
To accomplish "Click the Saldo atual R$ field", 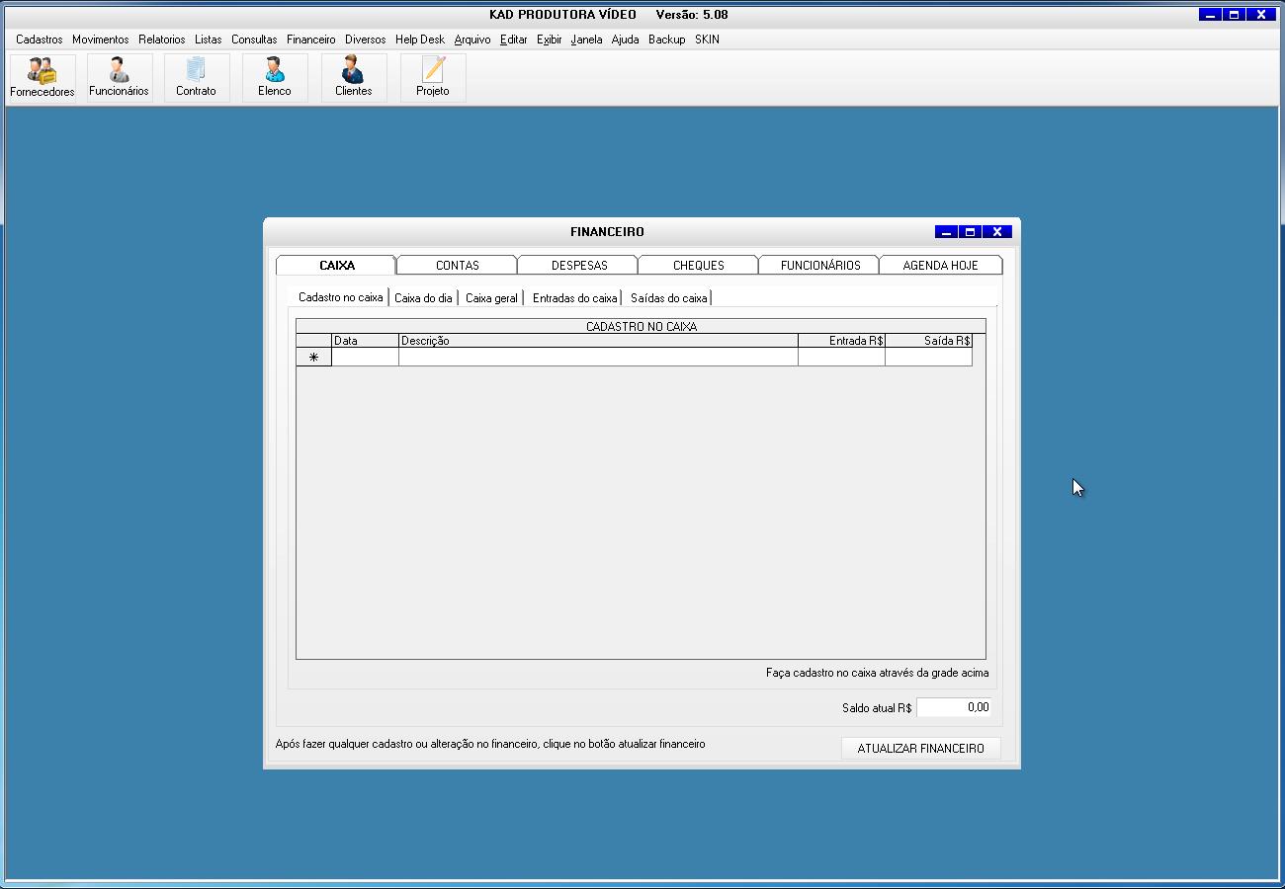I will click(x=954, y=707).
